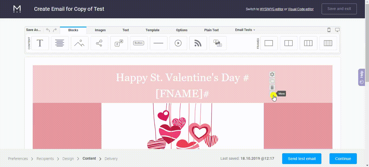
Task: Click the Continue button
Action: (343, 159)
